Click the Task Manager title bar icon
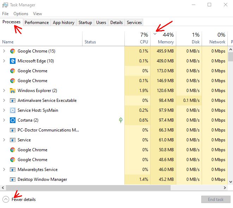Viewport: 233px width, 208px height. pos(5,5)
